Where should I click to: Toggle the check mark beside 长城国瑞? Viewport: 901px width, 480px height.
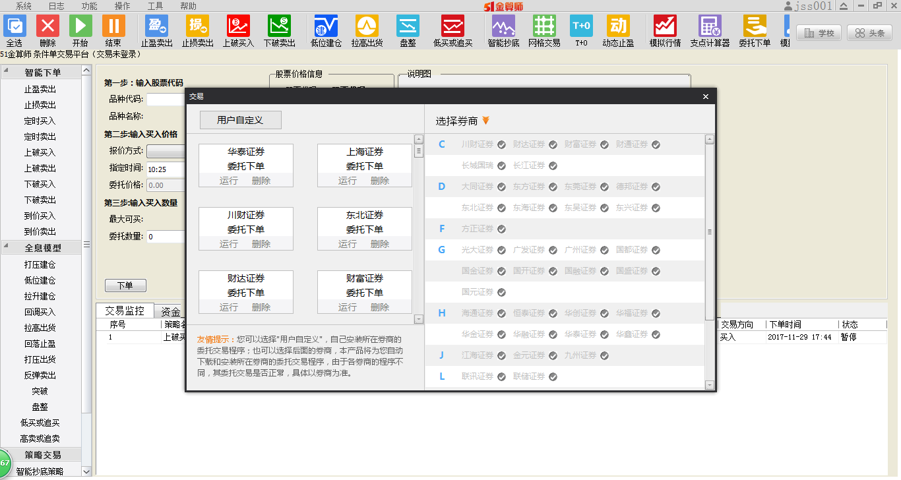coord(501,165)
